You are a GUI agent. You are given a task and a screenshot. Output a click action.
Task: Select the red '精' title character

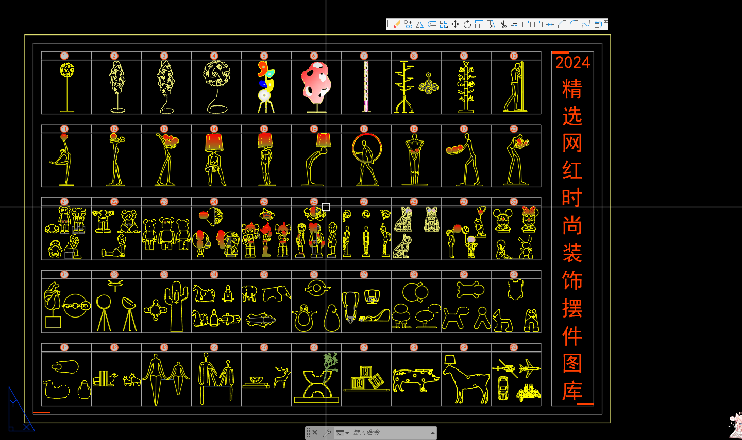coord(572,89)
